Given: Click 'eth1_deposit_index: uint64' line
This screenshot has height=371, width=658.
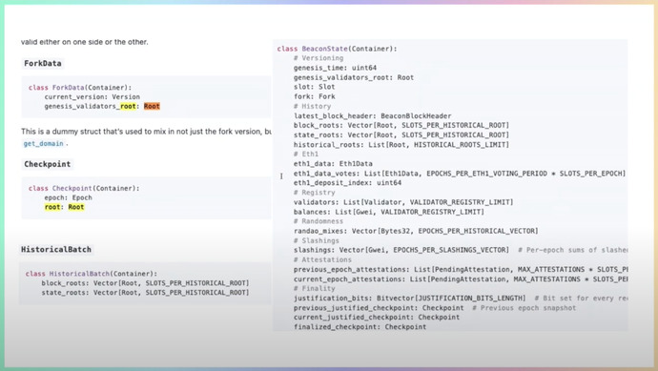Looking at the screenshot, I should [347, 182].
